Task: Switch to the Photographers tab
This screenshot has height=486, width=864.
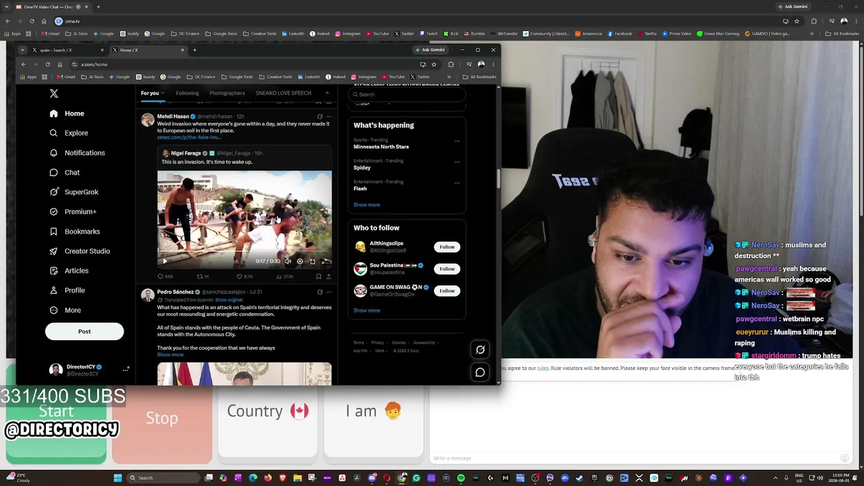Action: point(227,93)
